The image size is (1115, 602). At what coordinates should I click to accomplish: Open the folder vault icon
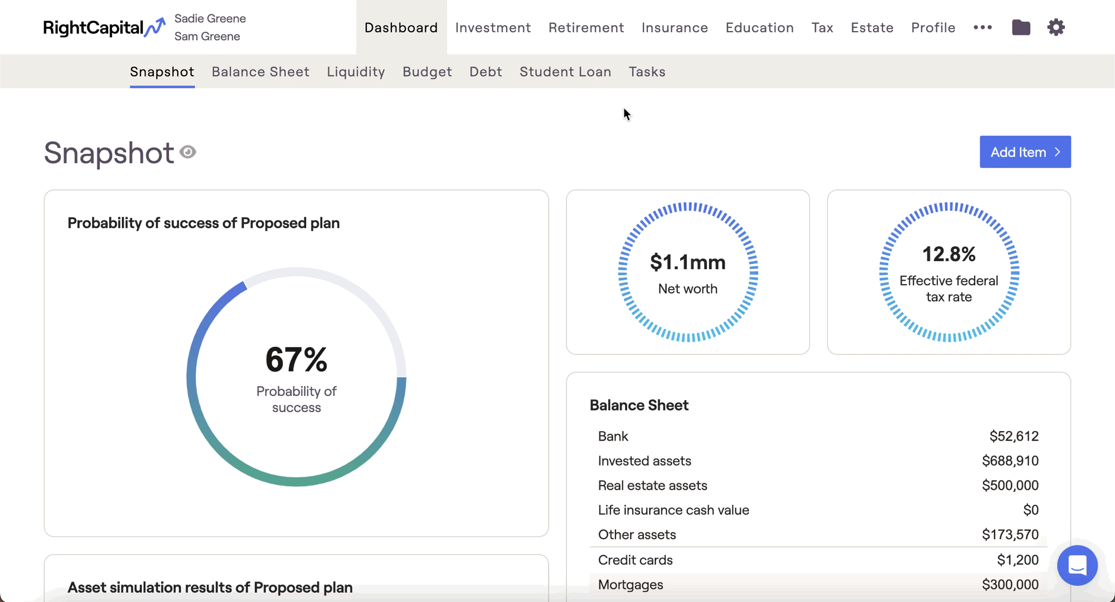coord(1021,27)
